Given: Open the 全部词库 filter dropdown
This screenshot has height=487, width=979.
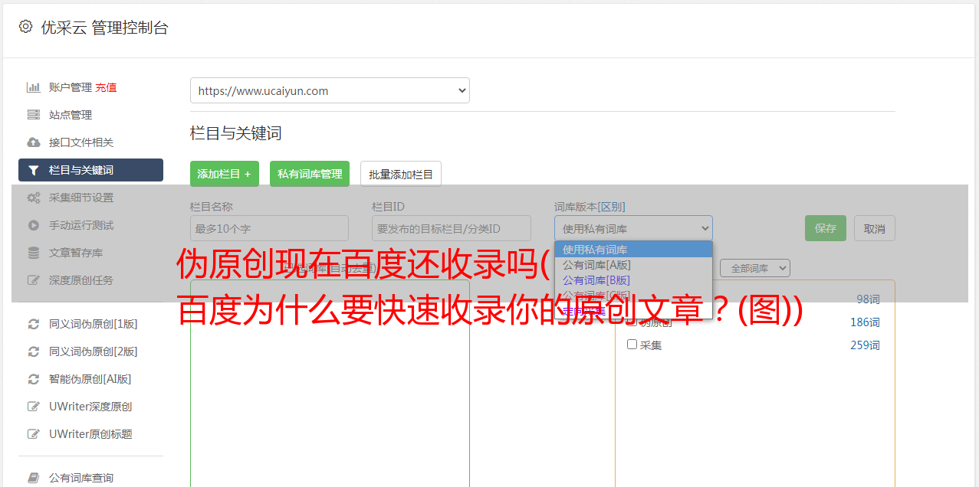Looking at the screenshot, I should (x=754, y=268).
